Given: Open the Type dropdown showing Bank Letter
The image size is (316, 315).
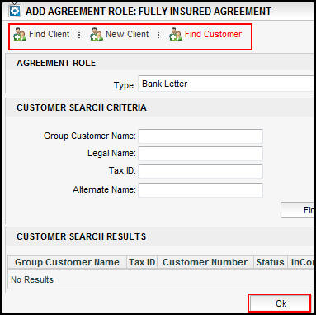Looking at the screenshot, I should pyautogui.click(x=225, y=84).
